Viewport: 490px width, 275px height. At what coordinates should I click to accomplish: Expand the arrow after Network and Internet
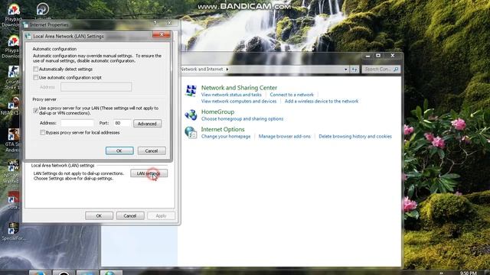click(227, 70)
